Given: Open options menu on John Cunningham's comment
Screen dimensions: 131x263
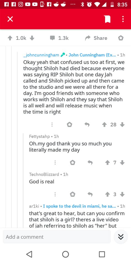Looking at the screenshot, I should point(52,125).
